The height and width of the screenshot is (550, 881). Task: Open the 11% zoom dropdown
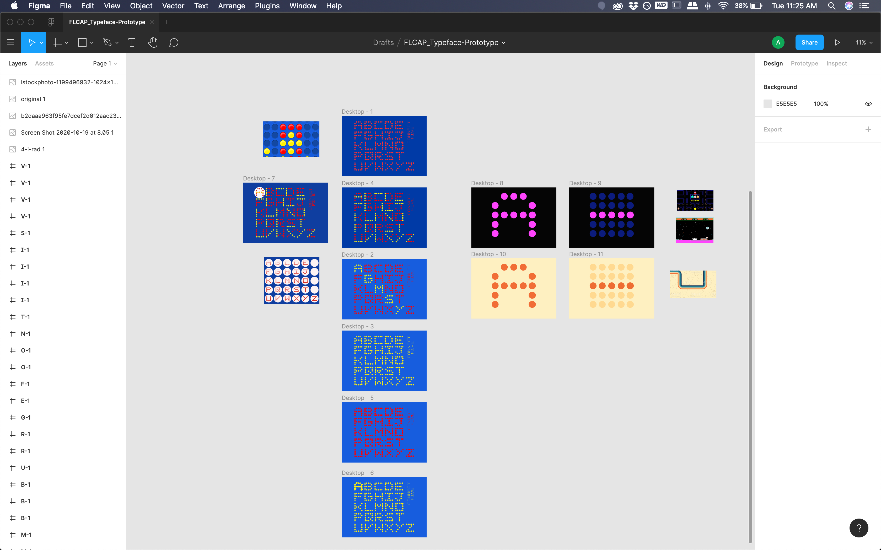click(x=864, y=42)
